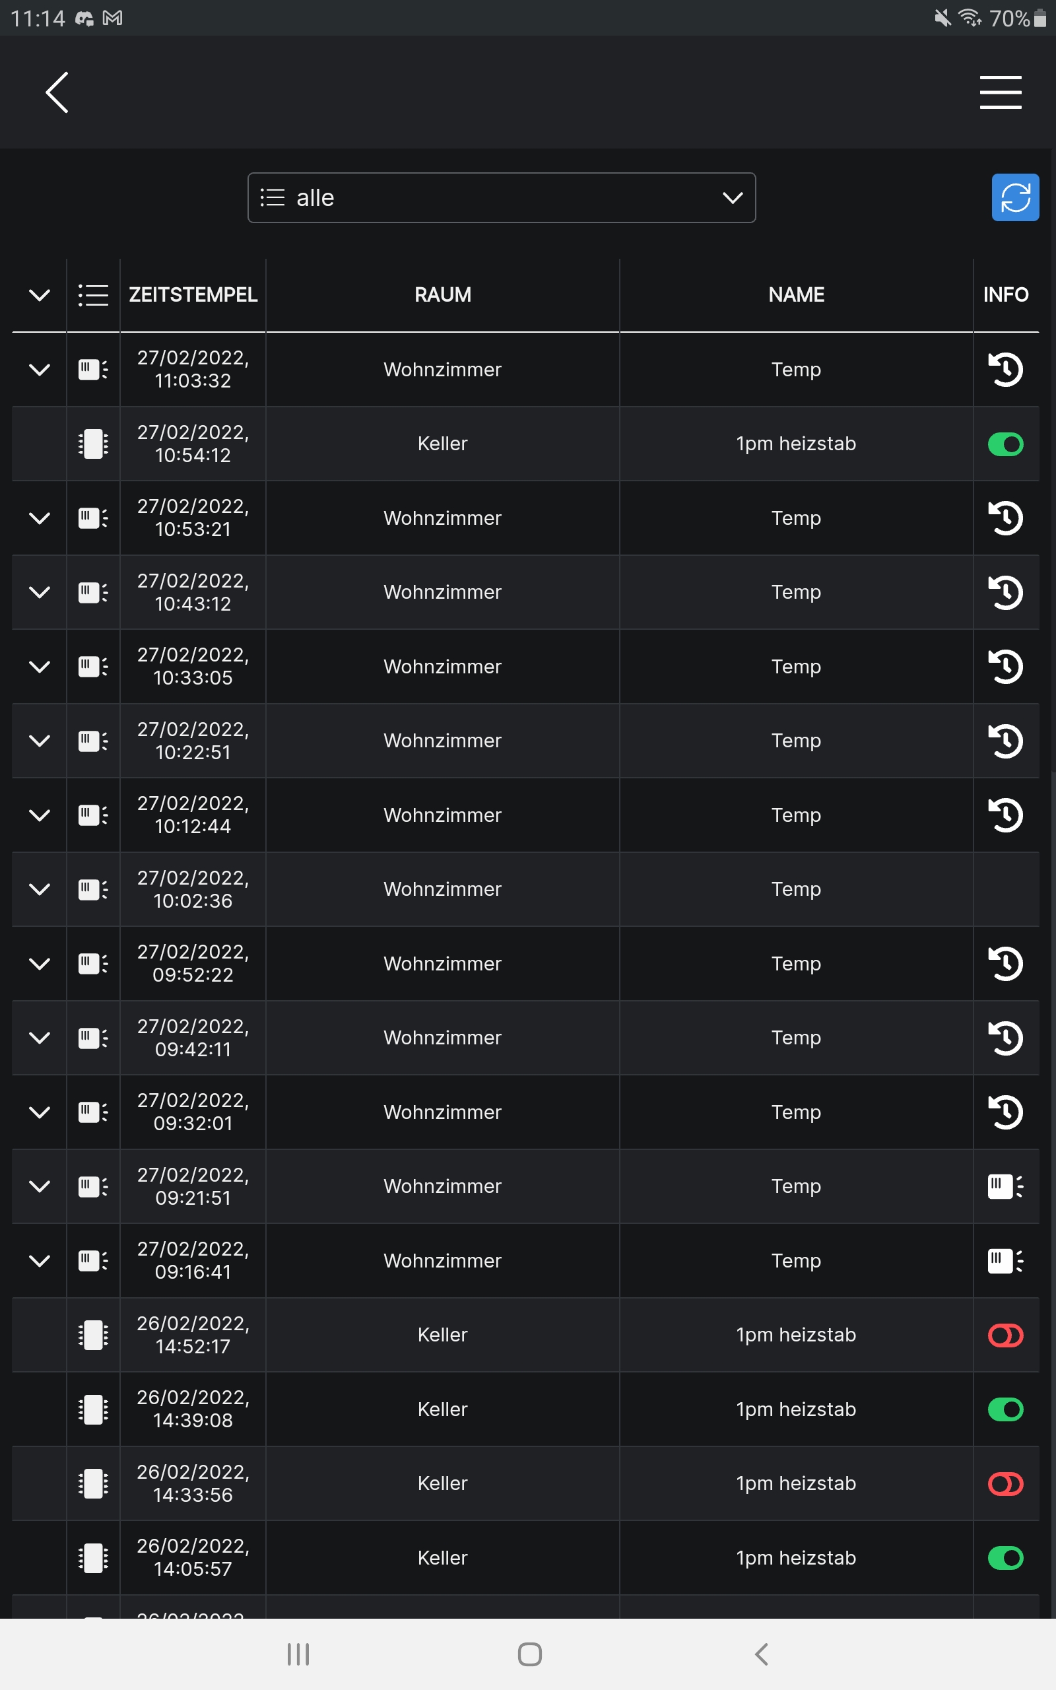
Task: Tap device icon of 10:54:12 Keller row
Action: pyautogui.click(x=93, y=444)
